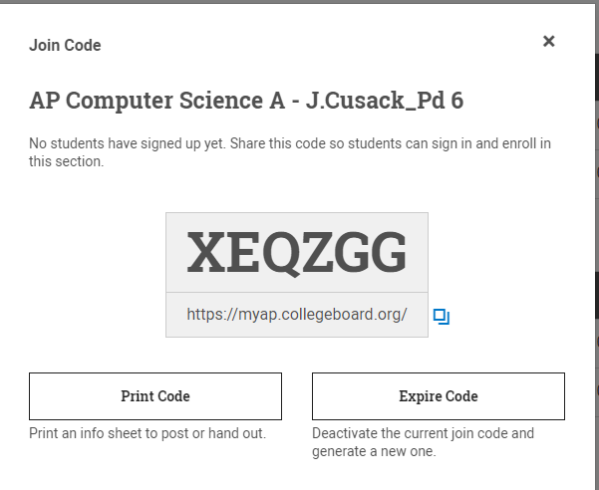This screenshot has height=490, width=599.
Task: Click 'generate a new one' under Expire Code
Action: coord(374,451)
